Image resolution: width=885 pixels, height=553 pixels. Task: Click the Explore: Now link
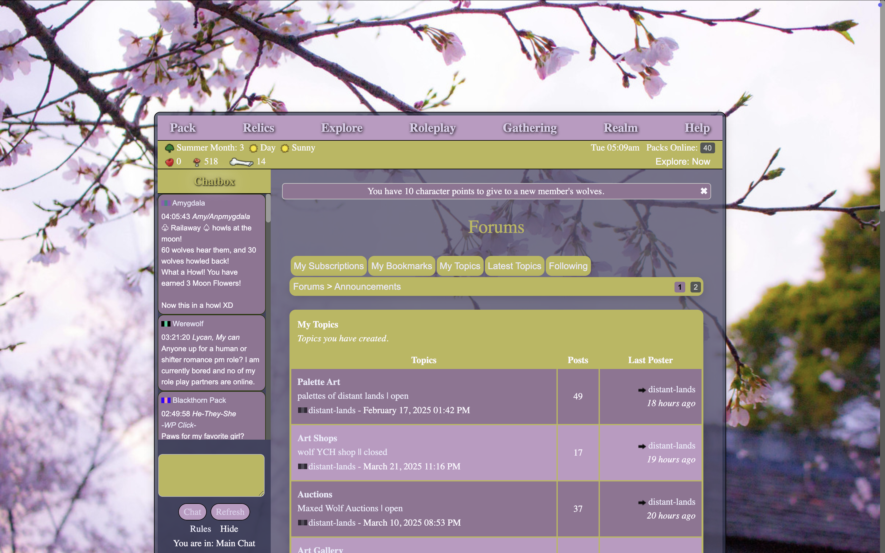coord(682,162)
